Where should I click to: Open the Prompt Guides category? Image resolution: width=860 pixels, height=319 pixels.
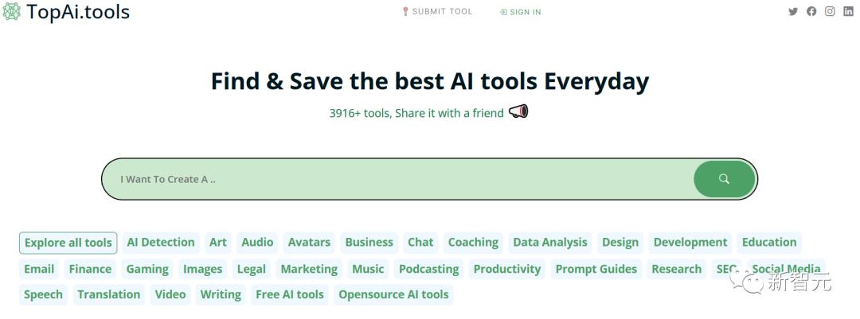coord(596,269)
